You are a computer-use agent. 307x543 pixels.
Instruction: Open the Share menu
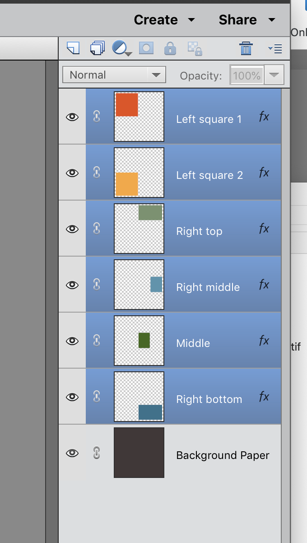click(x=247, y=20)
